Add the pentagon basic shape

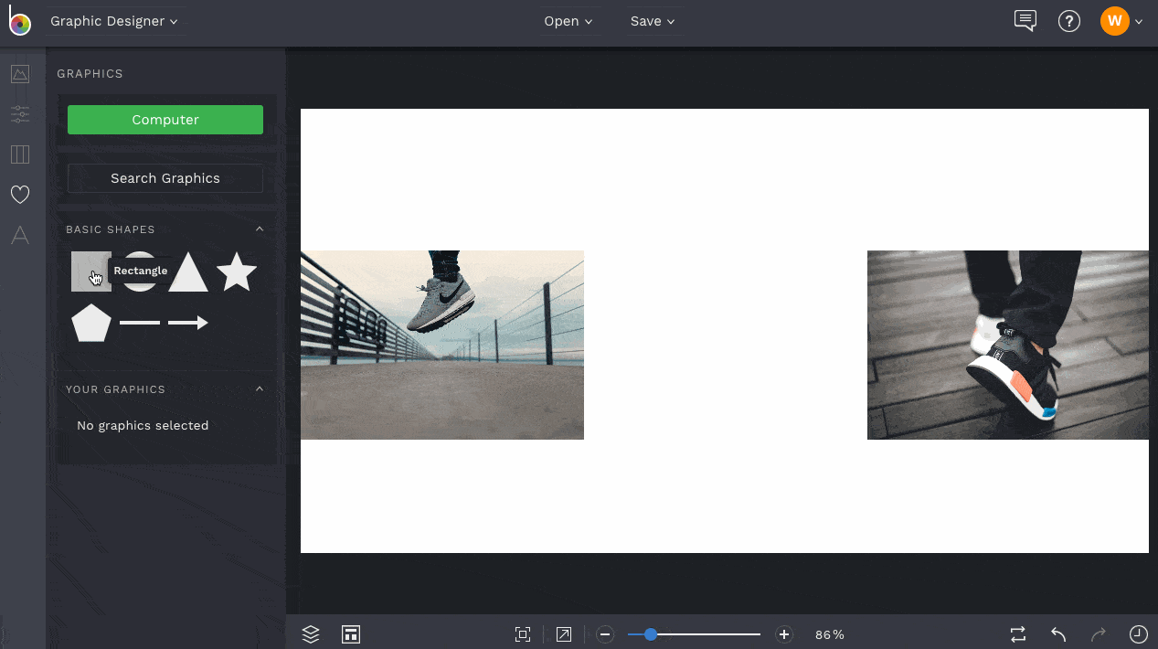click(91, 323)
